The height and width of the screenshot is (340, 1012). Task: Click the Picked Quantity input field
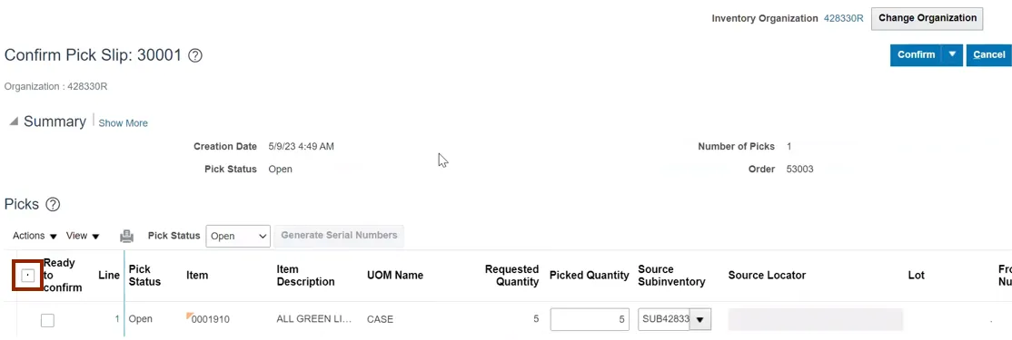[x=590, y=319]
